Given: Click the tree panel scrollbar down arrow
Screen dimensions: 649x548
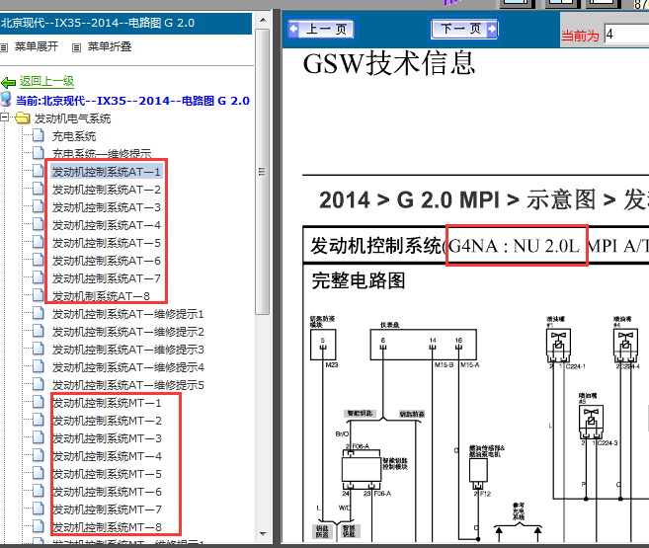Looking at the screenshot, I should coord(263,533).
